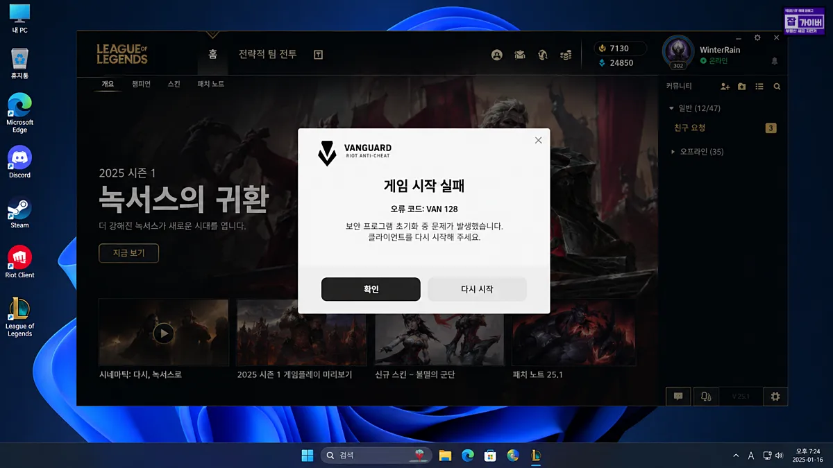The width and height of the screenshot is (833, 468).
Task: Click the 7130 RP currency balance
Action: pos(620,49)
